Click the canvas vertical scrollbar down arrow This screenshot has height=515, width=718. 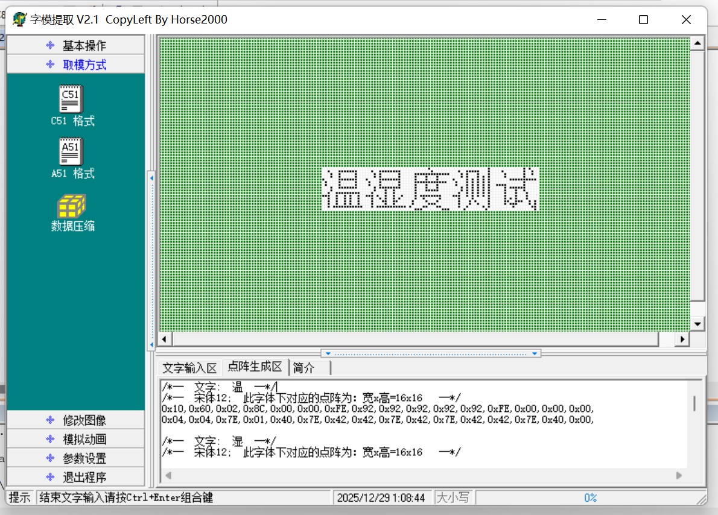pos(697,324)
